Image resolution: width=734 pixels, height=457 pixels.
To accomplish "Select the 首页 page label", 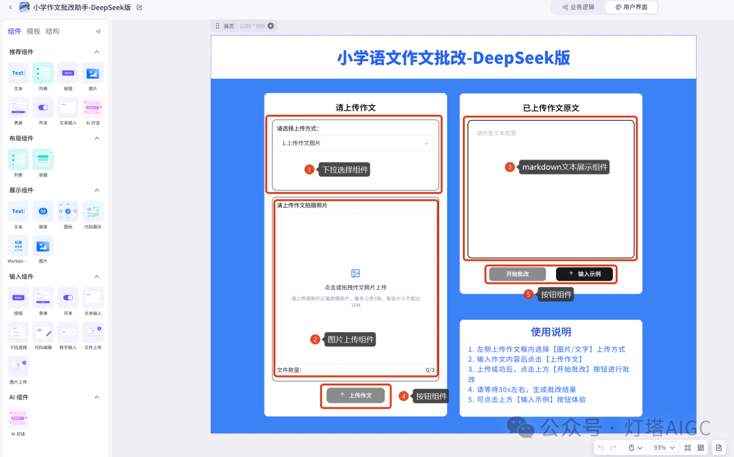I will pyautogui.click(x=229, y=26).
